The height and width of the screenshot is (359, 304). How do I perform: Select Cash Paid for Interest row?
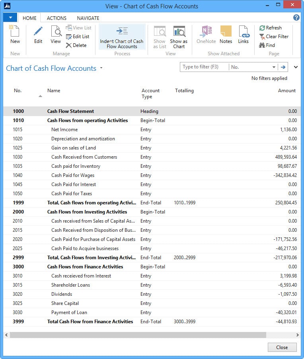pyautogui.click(x=152, y=184)
